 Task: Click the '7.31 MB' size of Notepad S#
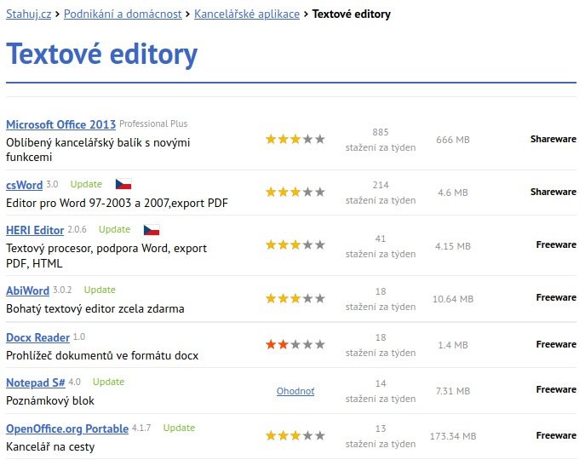pyautogui.click(x=453, y=391)
